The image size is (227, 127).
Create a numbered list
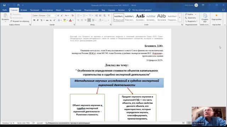pos(84,16)
